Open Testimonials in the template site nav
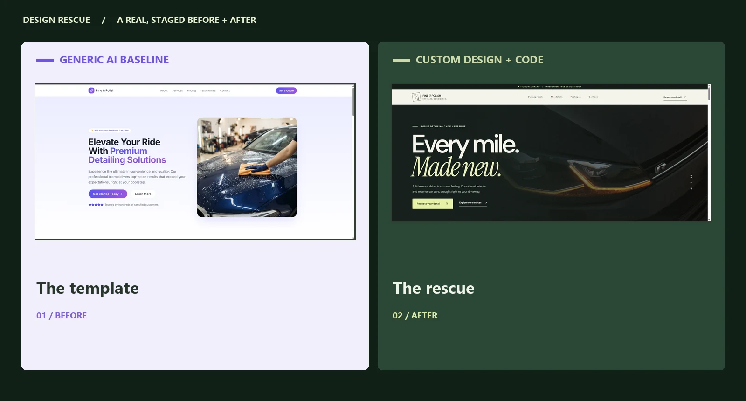 point(208,90)
